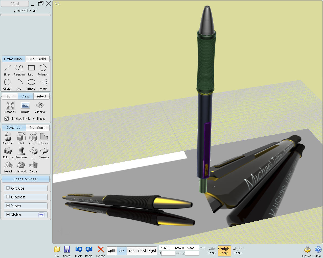This screenshot has height=258, width=323.
Task: Select the Loft tool
Action: pos(33,152)
